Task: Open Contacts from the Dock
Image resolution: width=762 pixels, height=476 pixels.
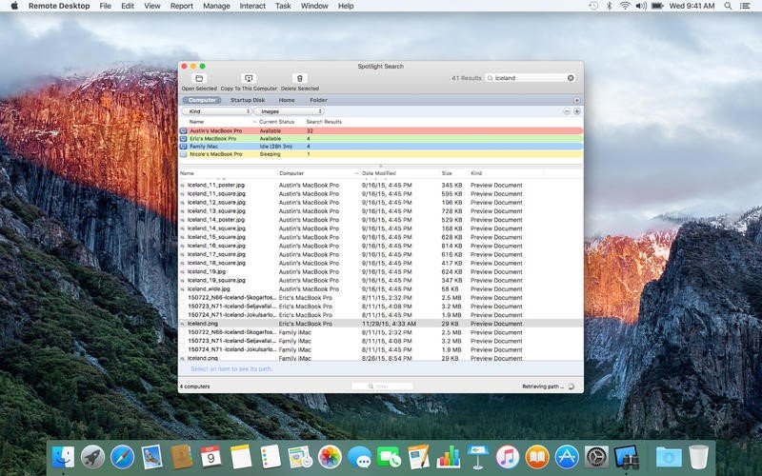Action: [181, 457]
